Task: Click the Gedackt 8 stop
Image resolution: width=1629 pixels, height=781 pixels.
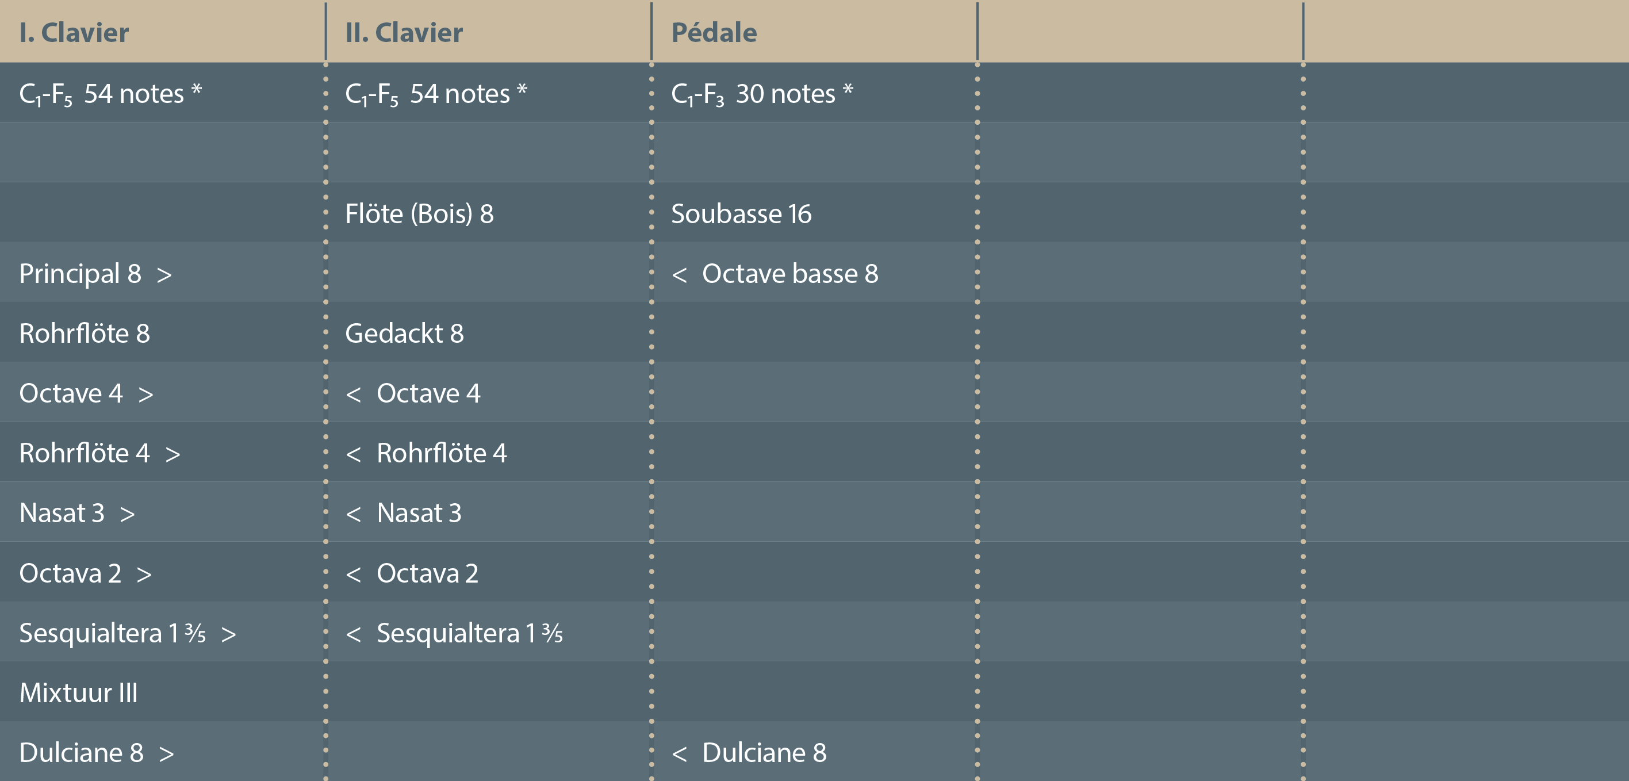Action: click(404, 333)
